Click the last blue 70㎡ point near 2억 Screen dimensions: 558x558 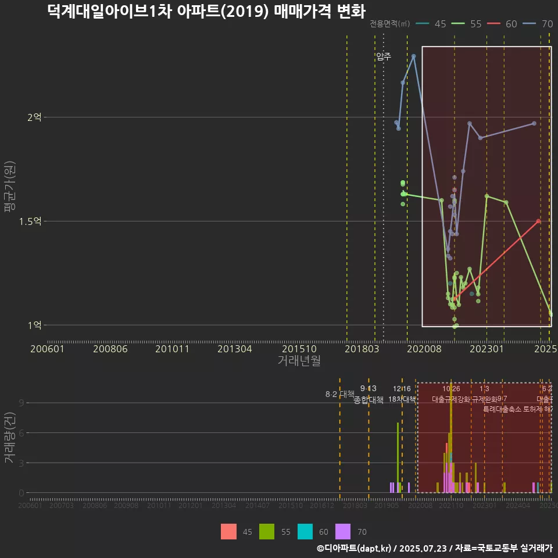coord(534,123)
